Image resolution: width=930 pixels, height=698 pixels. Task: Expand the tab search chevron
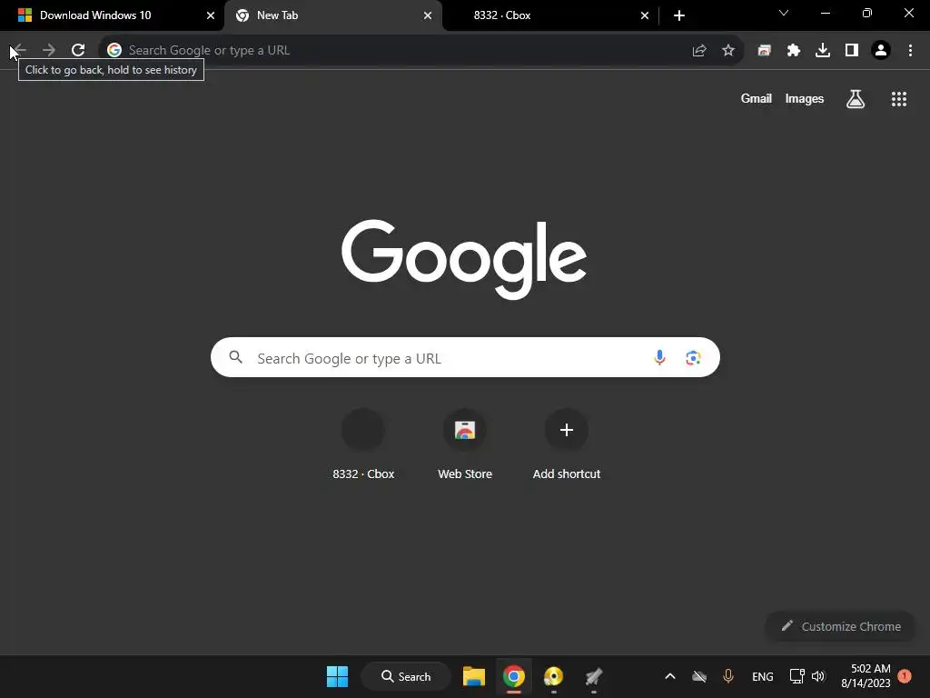784,13
